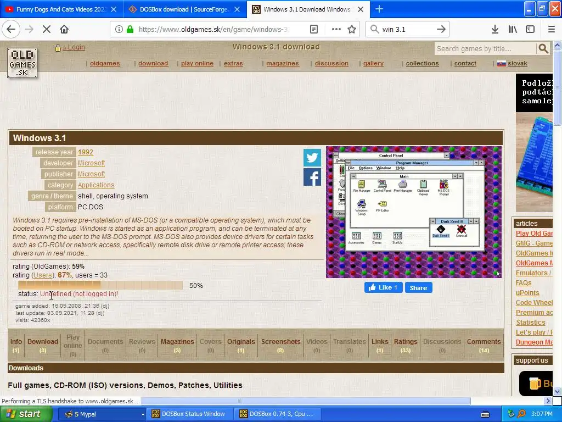The image size is (562, 422).
Task: Click the Login link
Action: click(x=74, y=47)
